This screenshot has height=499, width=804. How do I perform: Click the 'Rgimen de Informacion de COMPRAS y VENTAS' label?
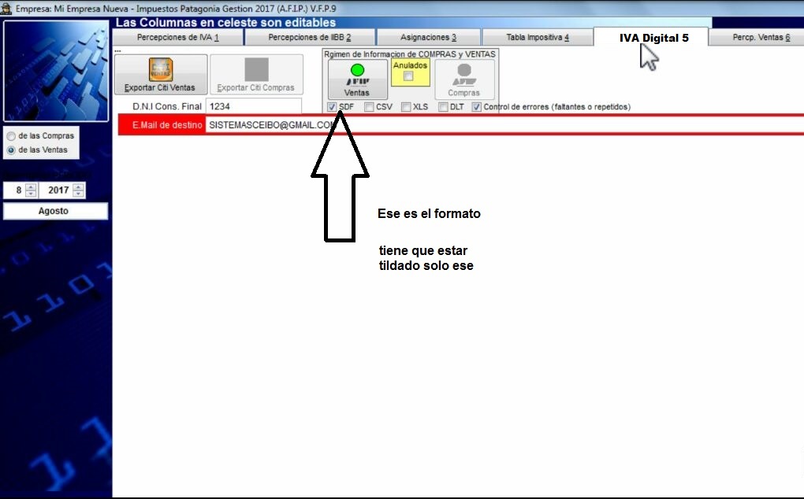point(410,54)
